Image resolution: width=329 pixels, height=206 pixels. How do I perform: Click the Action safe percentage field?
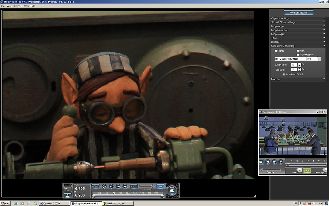[294, 65]
